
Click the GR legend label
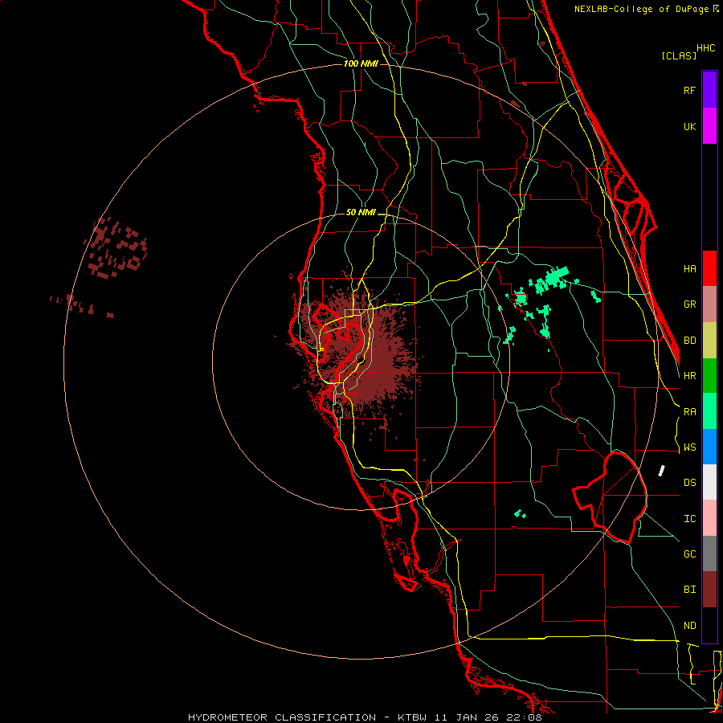(689, 304)
